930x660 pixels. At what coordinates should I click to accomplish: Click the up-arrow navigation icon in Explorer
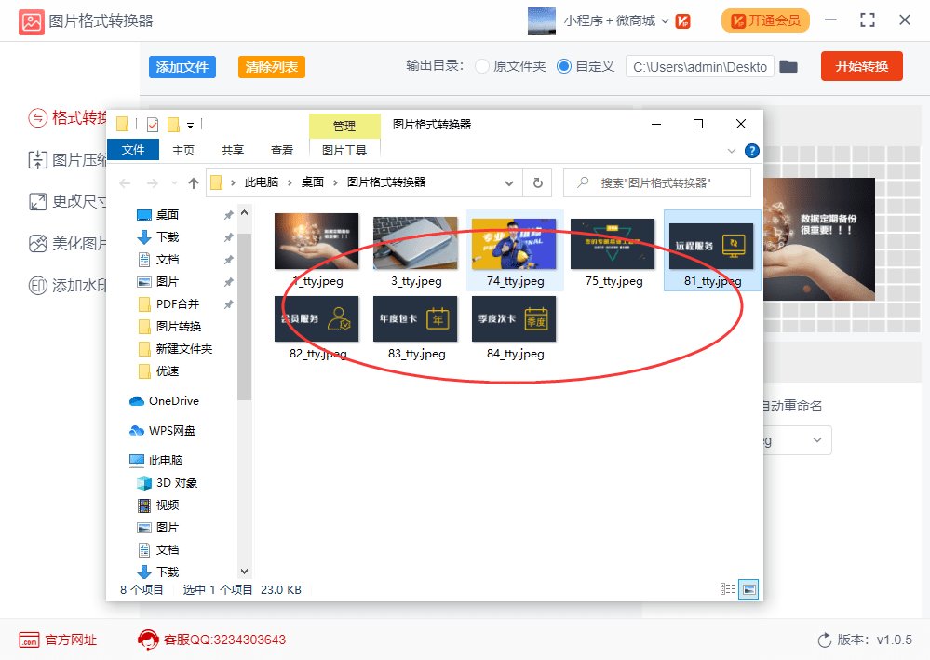[x=194, y=182]
